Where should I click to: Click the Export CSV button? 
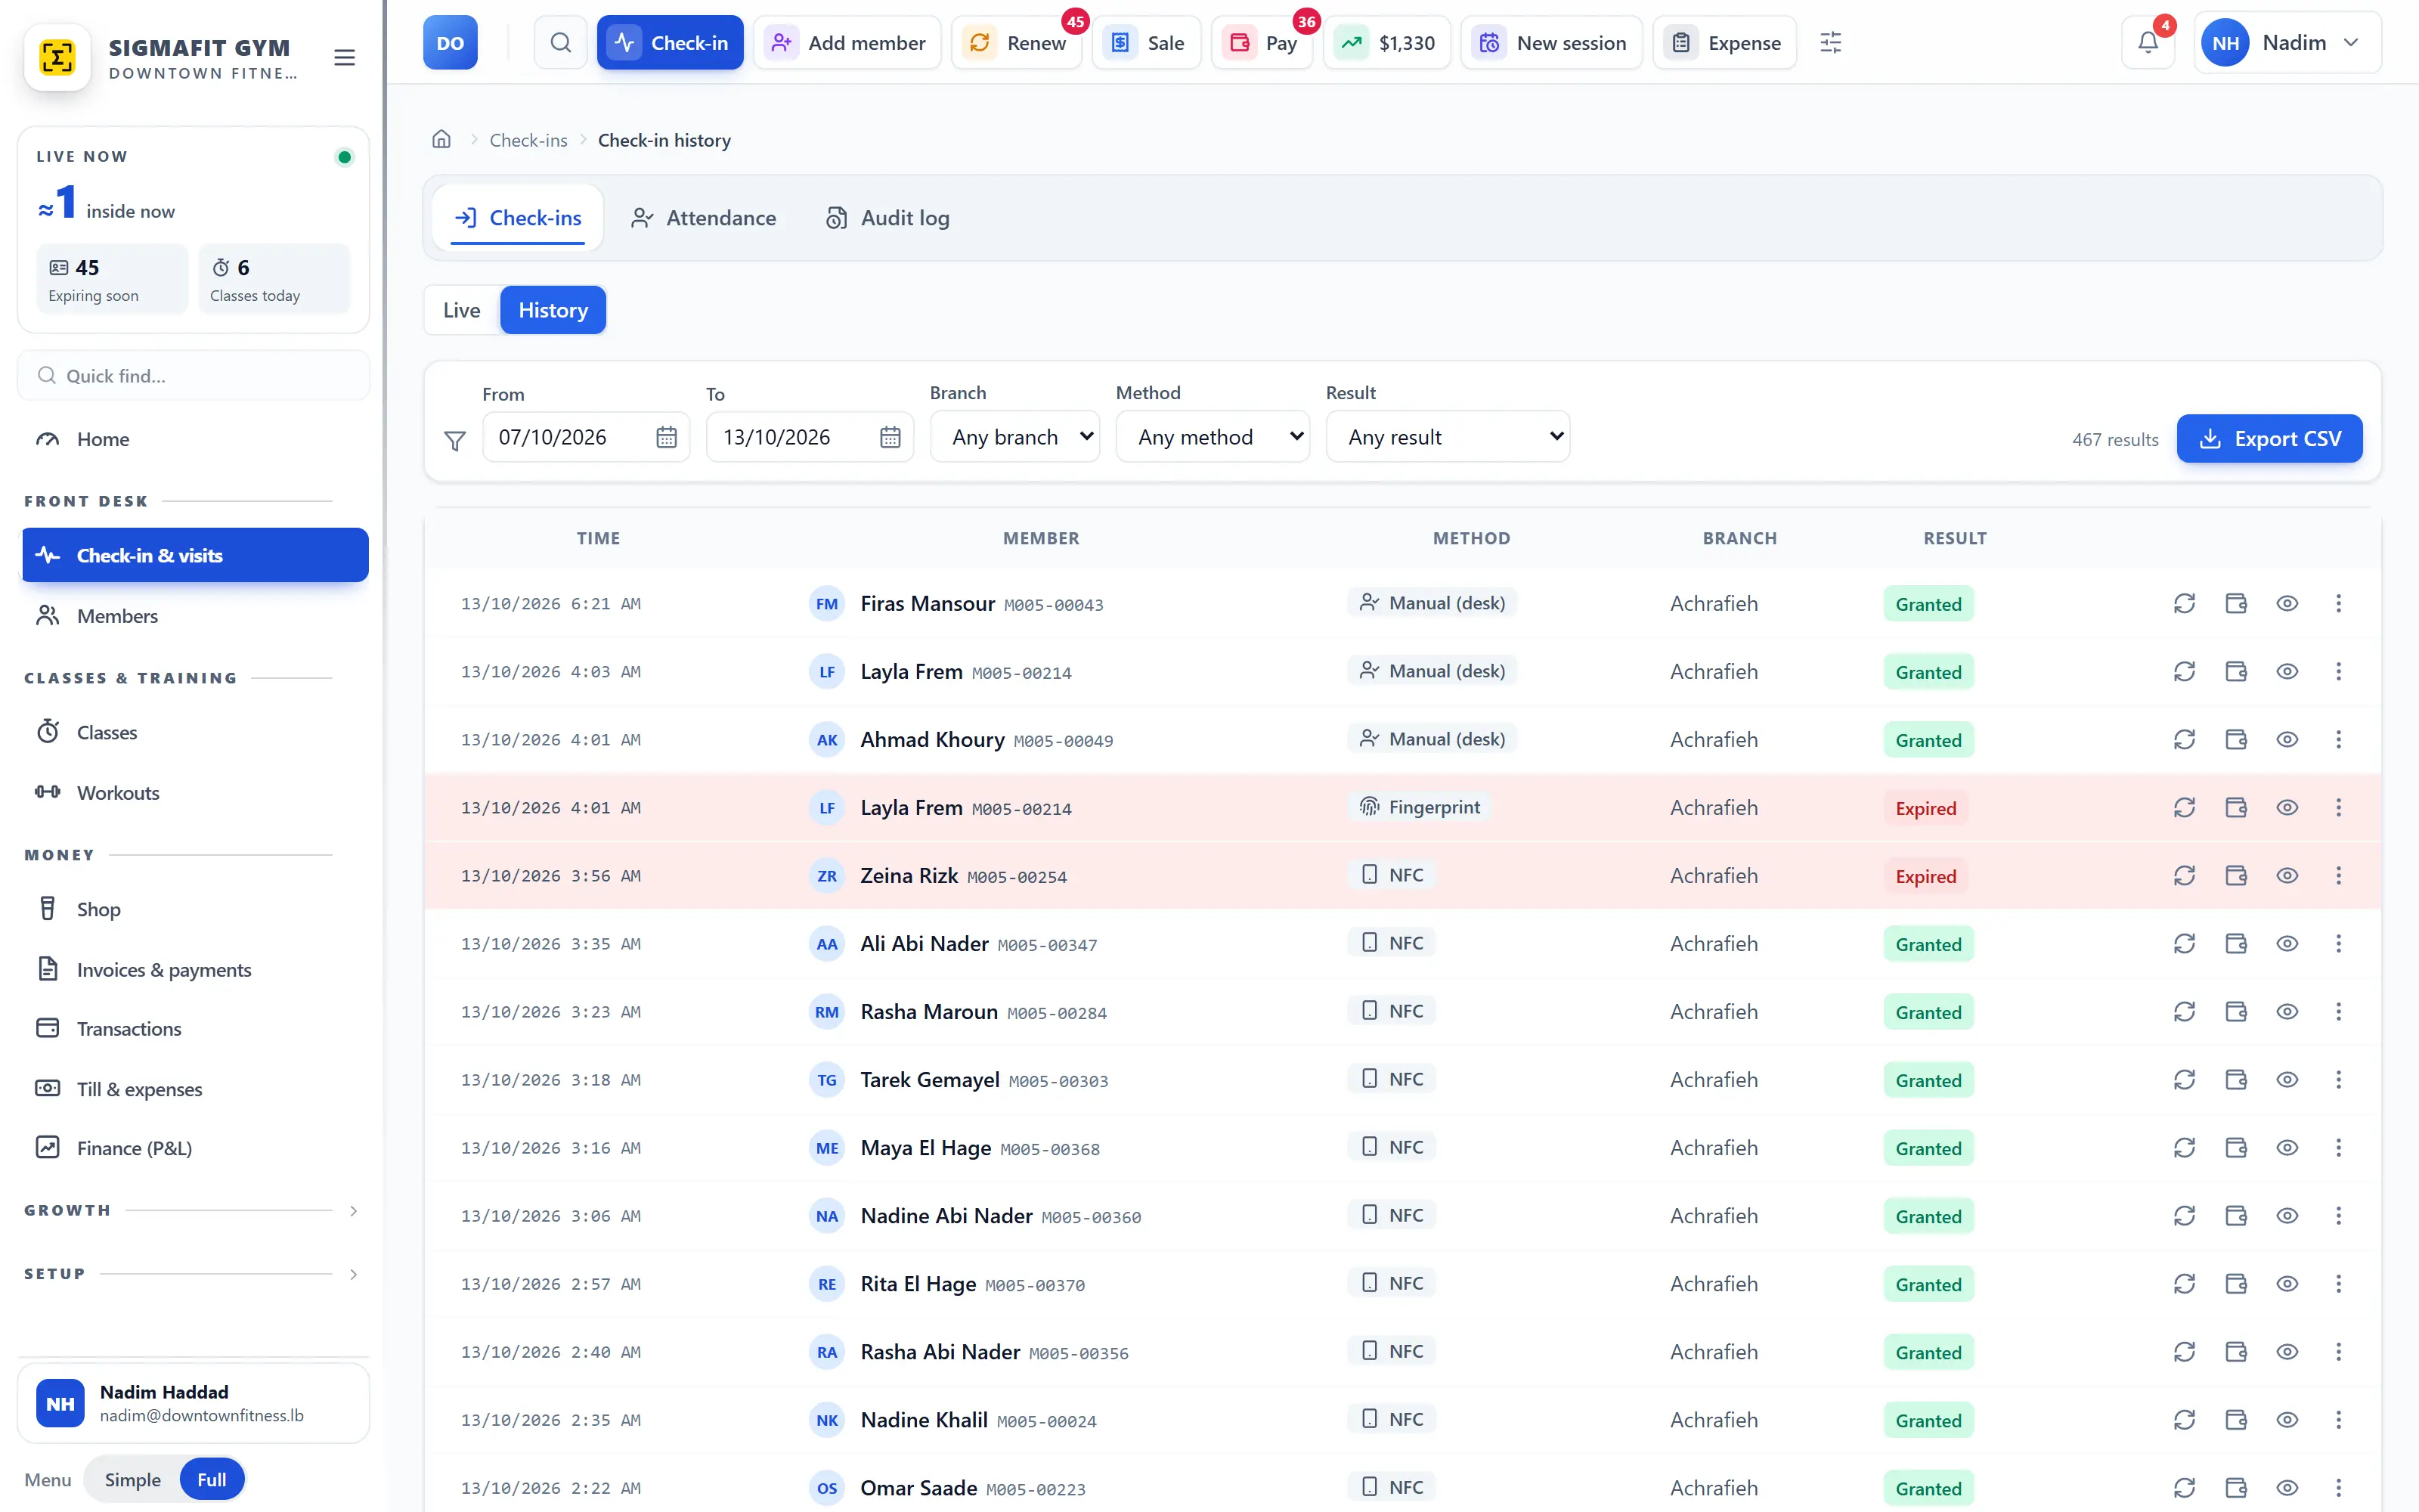click(2270, 439)
